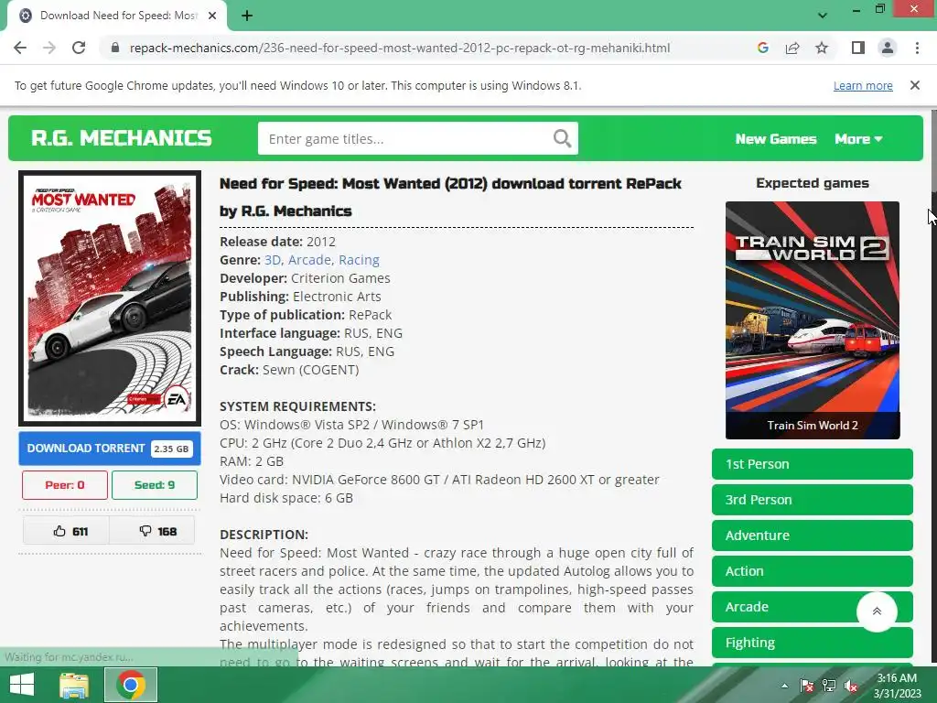Show hidden system tray icons

pyautogui.click(x=784, y=686)
